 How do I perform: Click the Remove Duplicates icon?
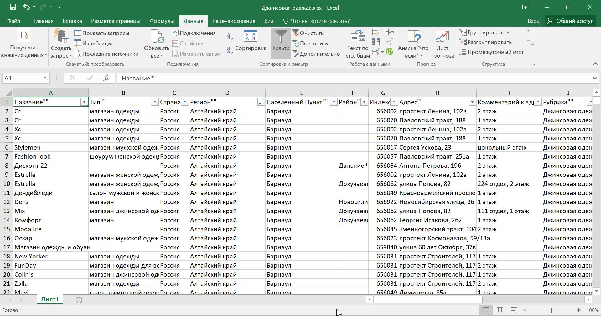[x=376, y=42]
